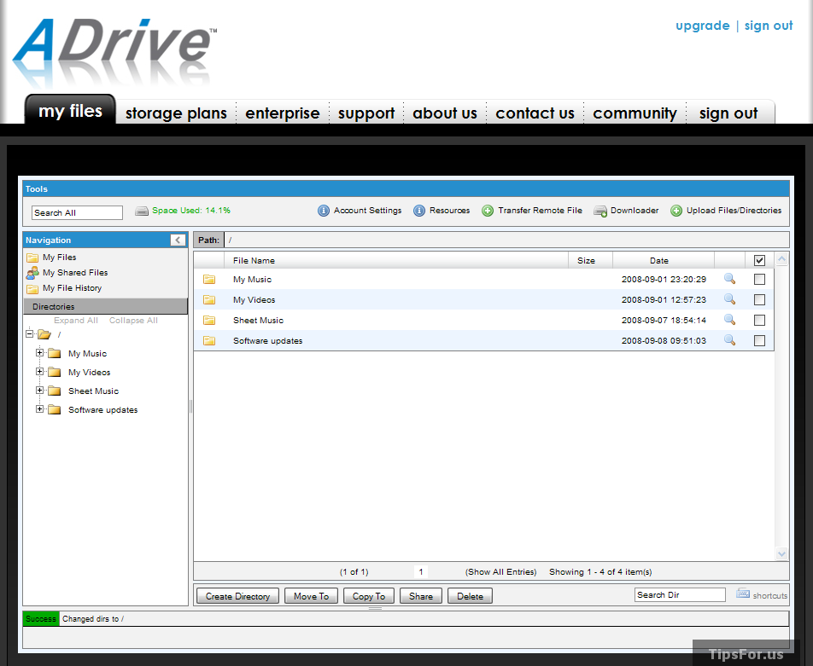This screenshot has height=666, width=813.
Task: Expand the Sheet Music tree node
Action: point(39,390)
